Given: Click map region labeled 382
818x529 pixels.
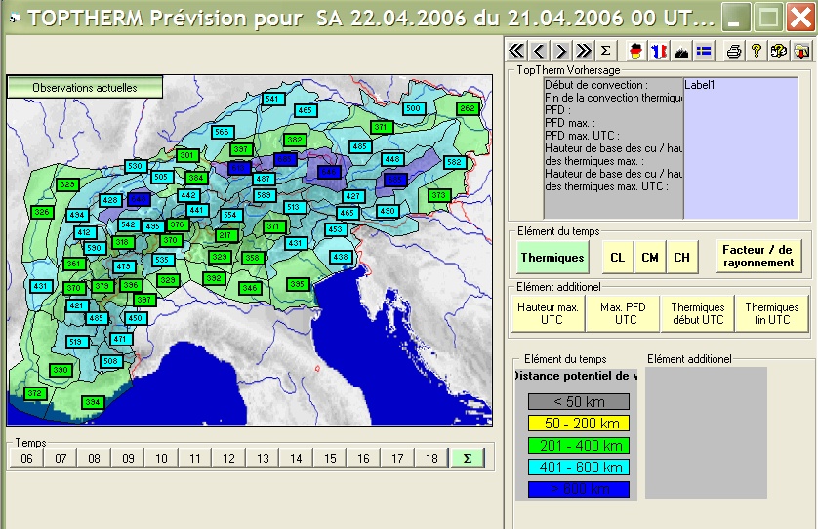Looking at the screenshot, I should (295, 140).
